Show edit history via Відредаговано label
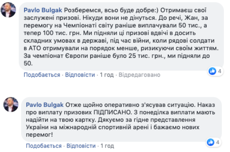Screen dimensions: 230x152 tap(139, 75)
